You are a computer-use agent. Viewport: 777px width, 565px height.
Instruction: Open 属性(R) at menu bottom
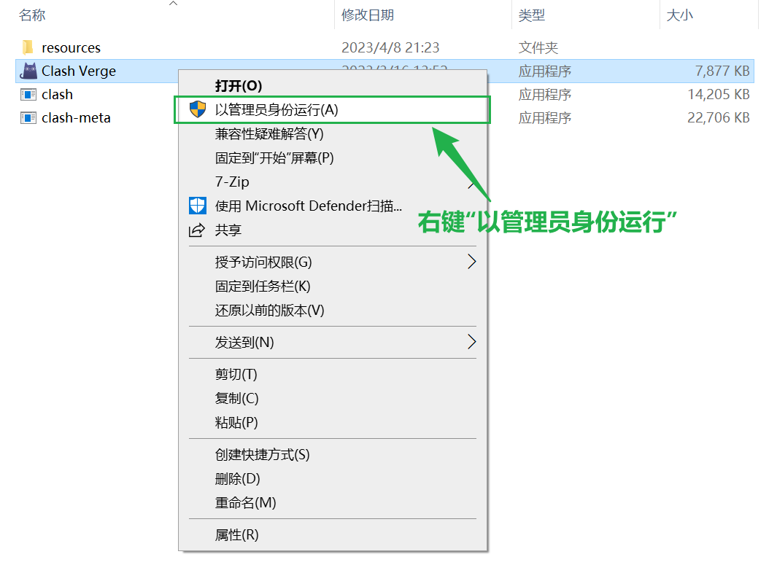click(x=236, y=535)
